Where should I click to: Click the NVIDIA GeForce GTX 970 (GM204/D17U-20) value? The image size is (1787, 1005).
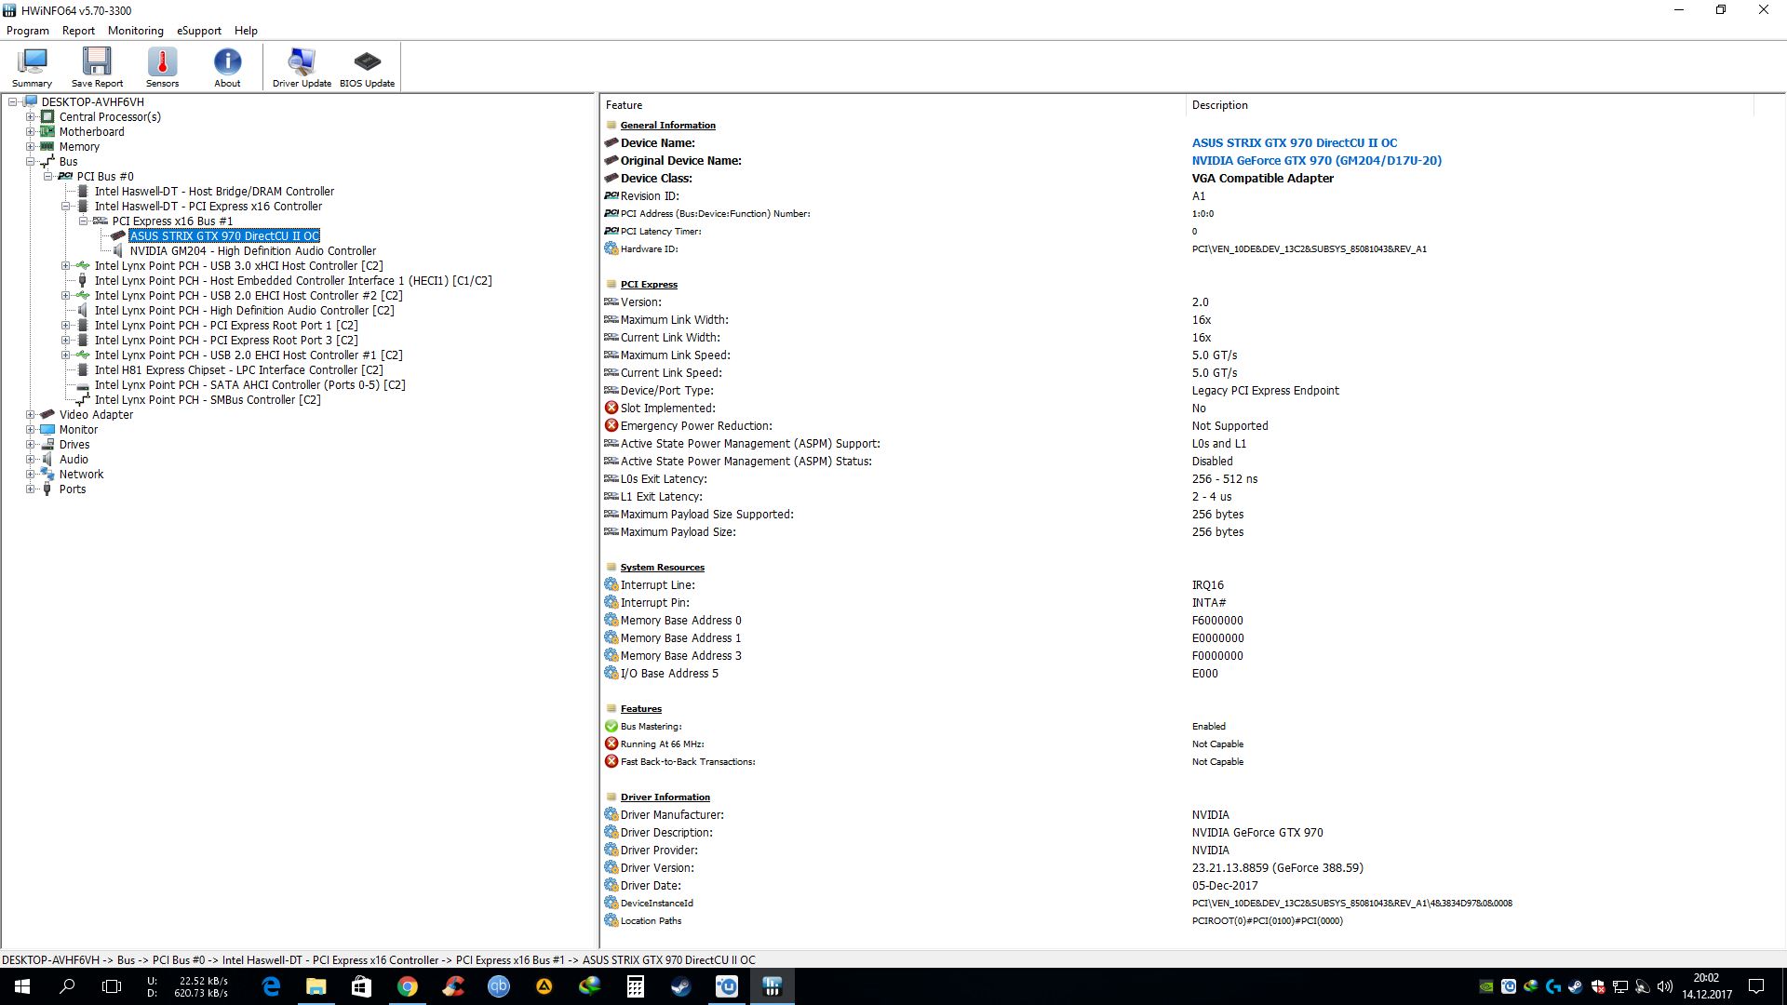(x=1316, y=161)
